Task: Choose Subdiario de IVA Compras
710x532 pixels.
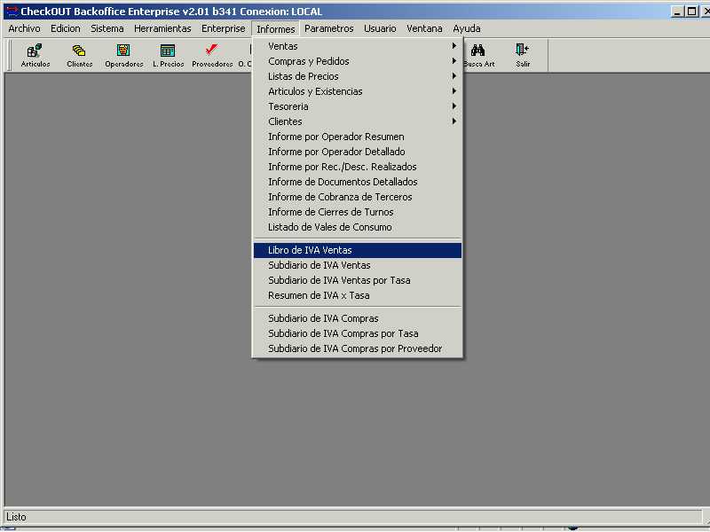Action: click(x=358, y=318)
